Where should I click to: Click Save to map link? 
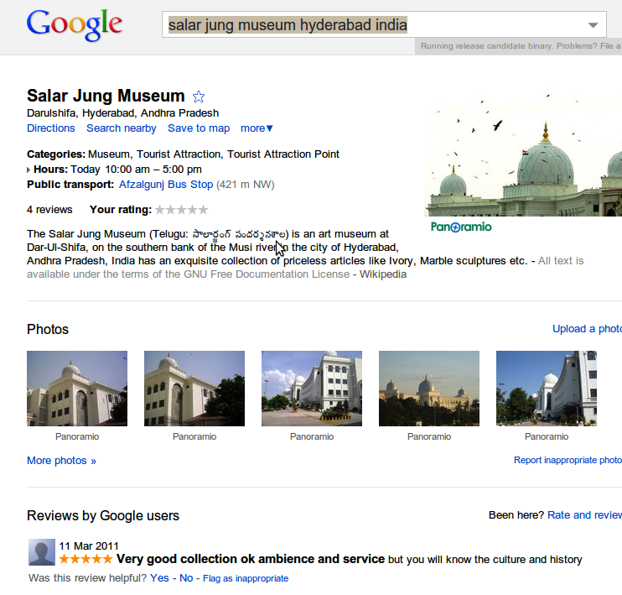coord(199,128)
